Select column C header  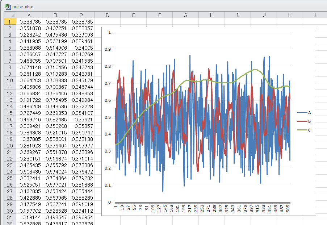pos(81,15)
